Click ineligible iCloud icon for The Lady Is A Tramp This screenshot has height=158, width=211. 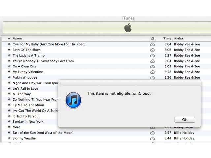(152, 56)
